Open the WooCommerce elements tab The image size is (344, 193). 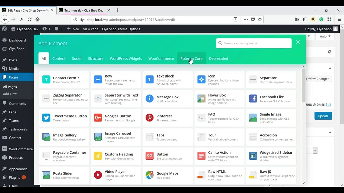point(161,58)
